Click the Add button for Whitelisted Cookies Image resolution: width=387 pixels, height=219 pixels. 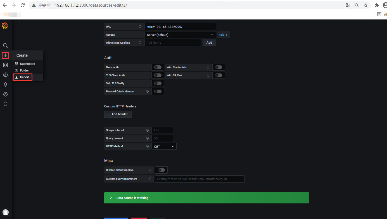tap(209, 42)
